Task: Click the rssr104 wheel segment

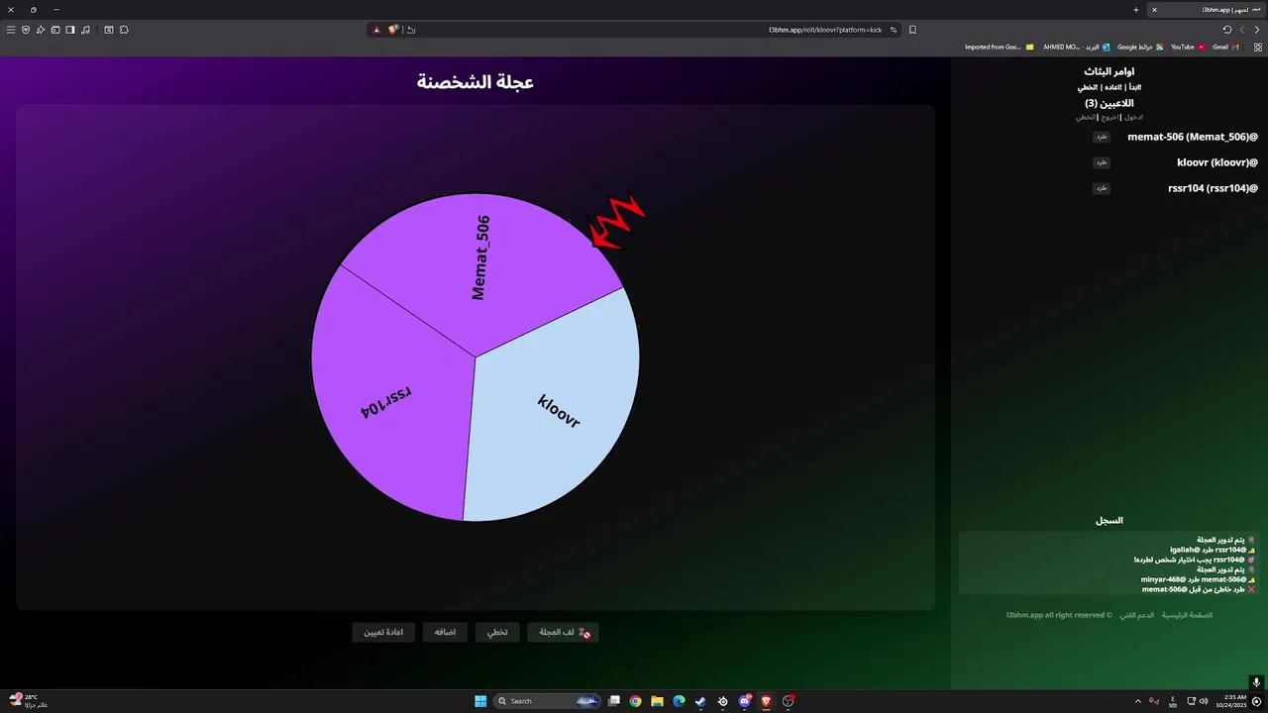Action: (x=386, y=401)
